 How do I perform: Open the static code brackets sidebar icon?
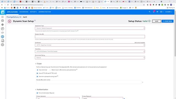pos(2,32)
